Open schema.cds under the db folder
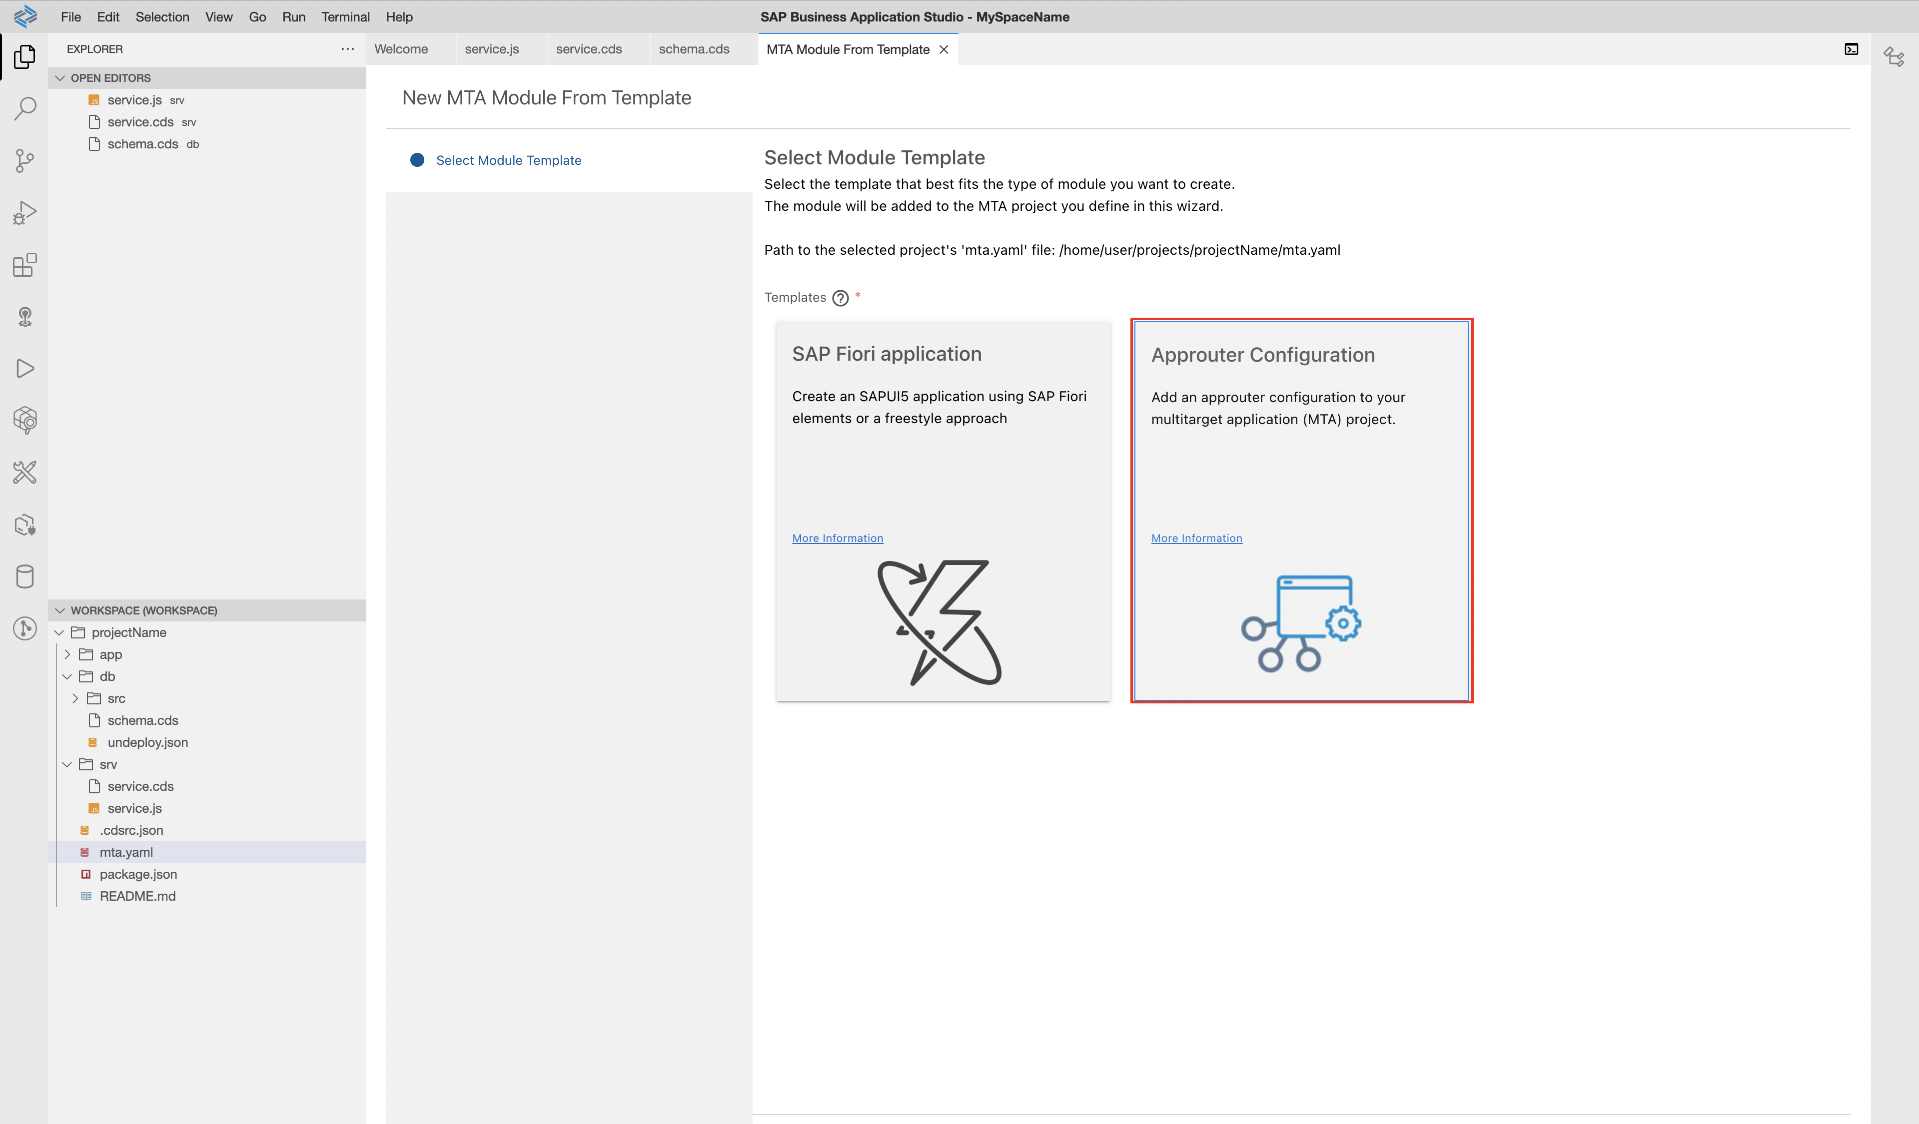Viewport: 1919px width, 1124px height. pos(207,721)
